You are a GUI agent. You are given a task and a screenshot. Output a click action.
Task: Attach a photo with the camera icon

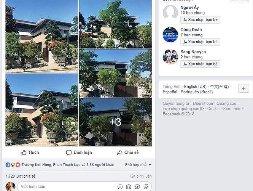[129, 187]
